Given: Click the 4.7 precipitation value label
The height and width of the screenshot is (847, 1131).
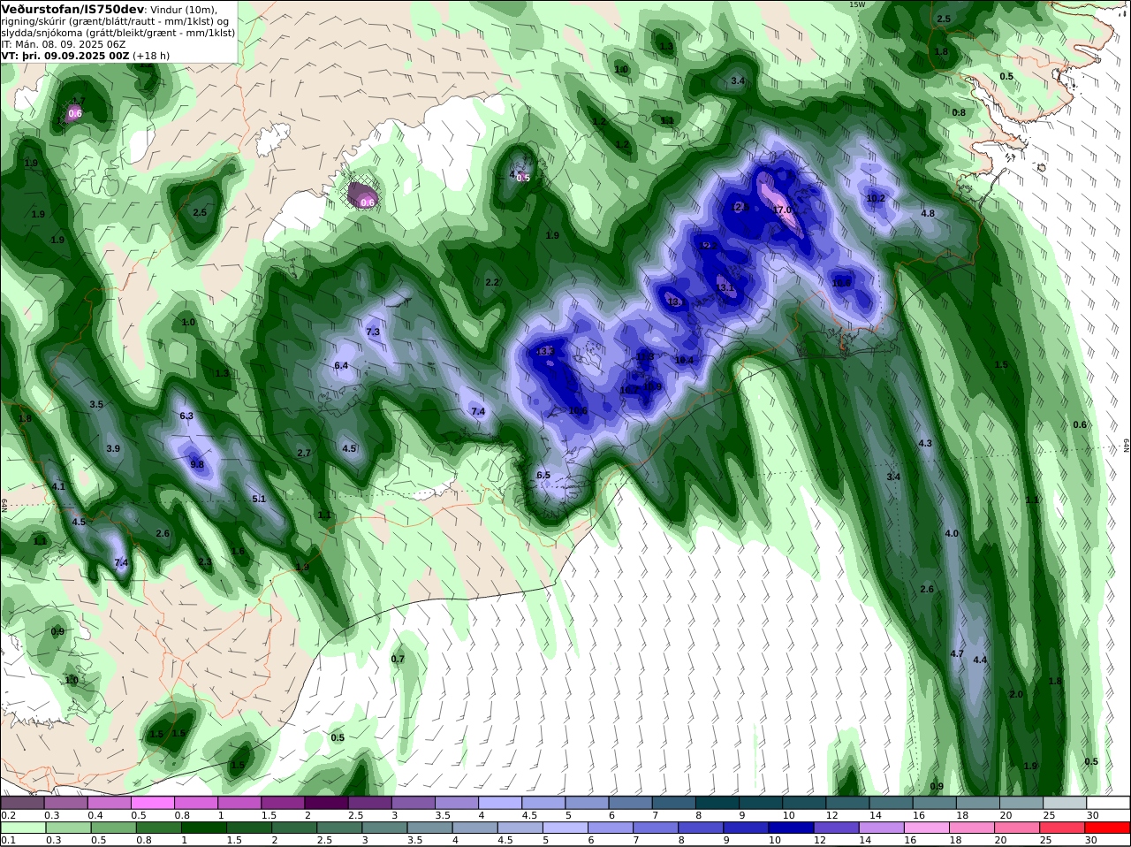Looking at the screenshot, I should pos(957,653).
